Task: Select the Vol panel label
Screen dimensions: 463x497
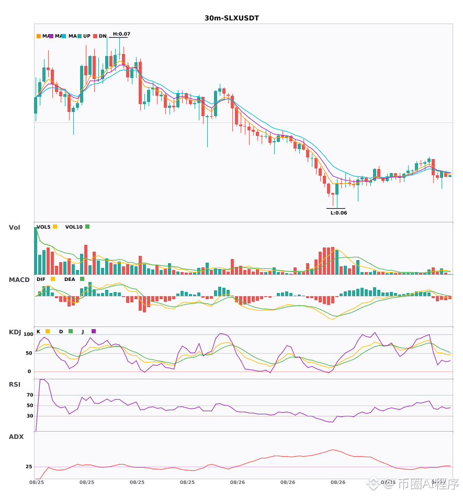Action: [x=14, y=227]
